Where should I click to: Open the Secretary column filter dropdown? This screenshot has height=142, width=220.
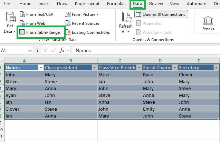[216, 68]
